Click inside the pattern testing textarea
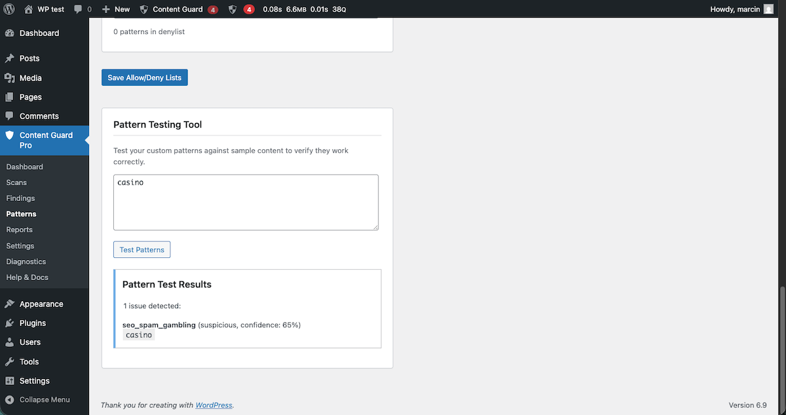 [246, 202]
